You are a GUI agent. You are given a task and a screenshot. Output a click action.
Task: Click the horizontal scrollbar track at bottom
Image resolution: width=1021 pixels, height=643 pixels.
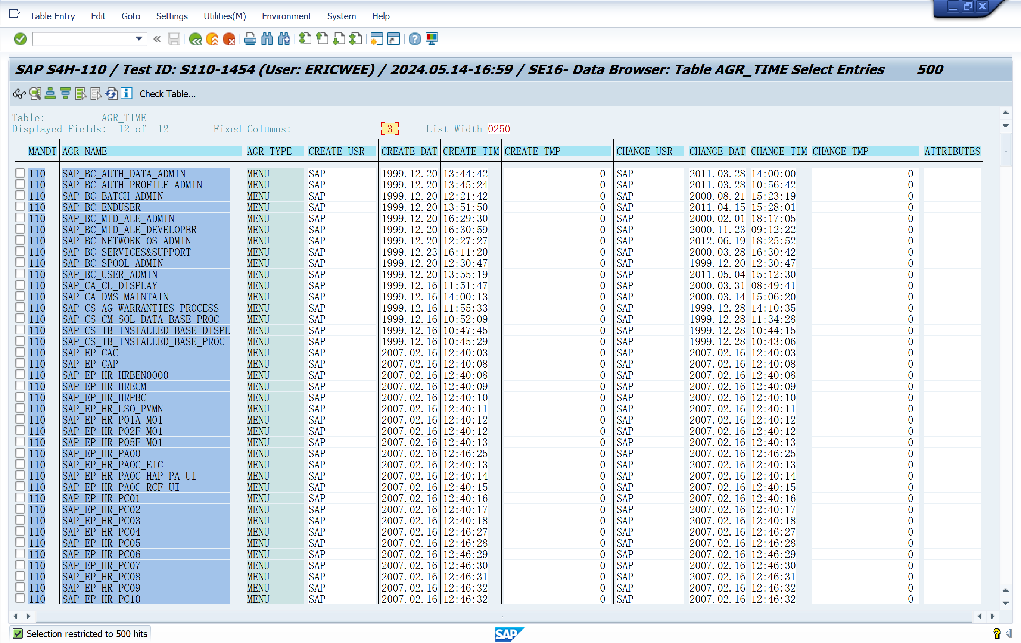pyautogui.click(x=504, y=616)
